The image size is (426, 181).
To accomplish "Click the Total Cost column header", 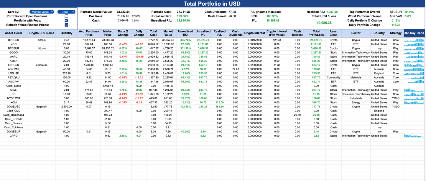I will 153,33.
